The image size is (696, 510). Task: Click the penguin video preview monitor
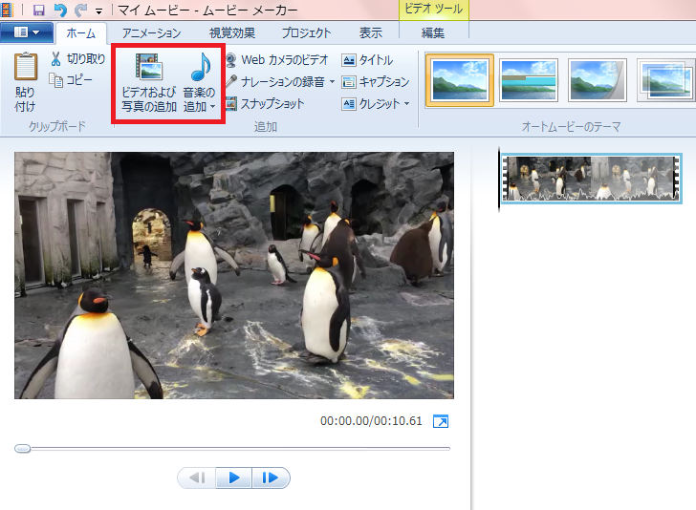click(234, 275)
